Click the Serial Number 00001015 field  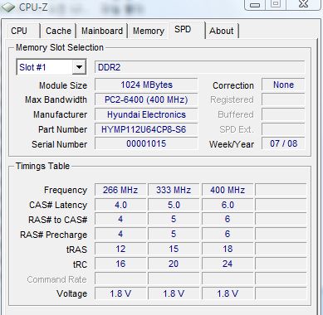coord(146,143)
